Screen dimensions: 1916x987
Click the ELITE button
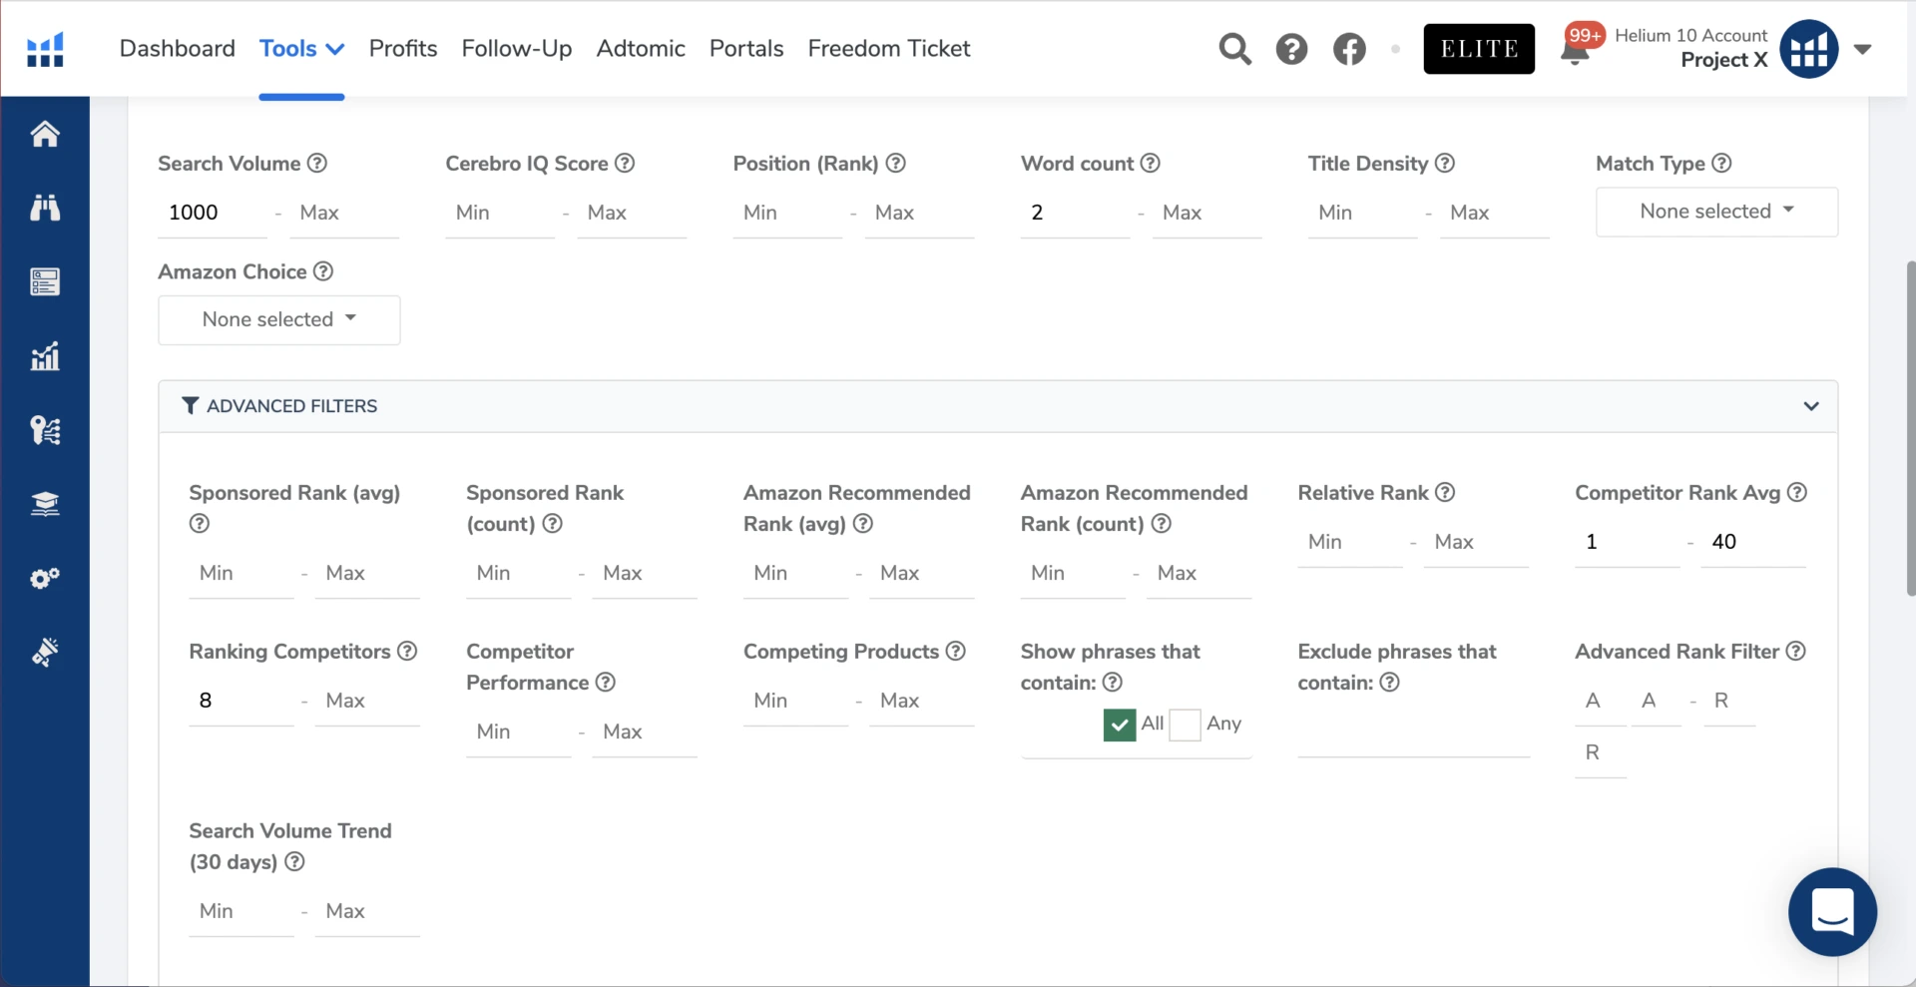1478,49
